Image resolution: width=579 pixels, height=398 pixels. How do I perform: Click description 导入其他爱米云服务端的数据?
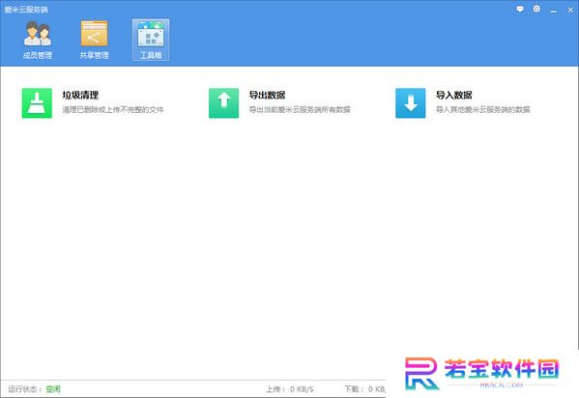(x=483, y=110)
